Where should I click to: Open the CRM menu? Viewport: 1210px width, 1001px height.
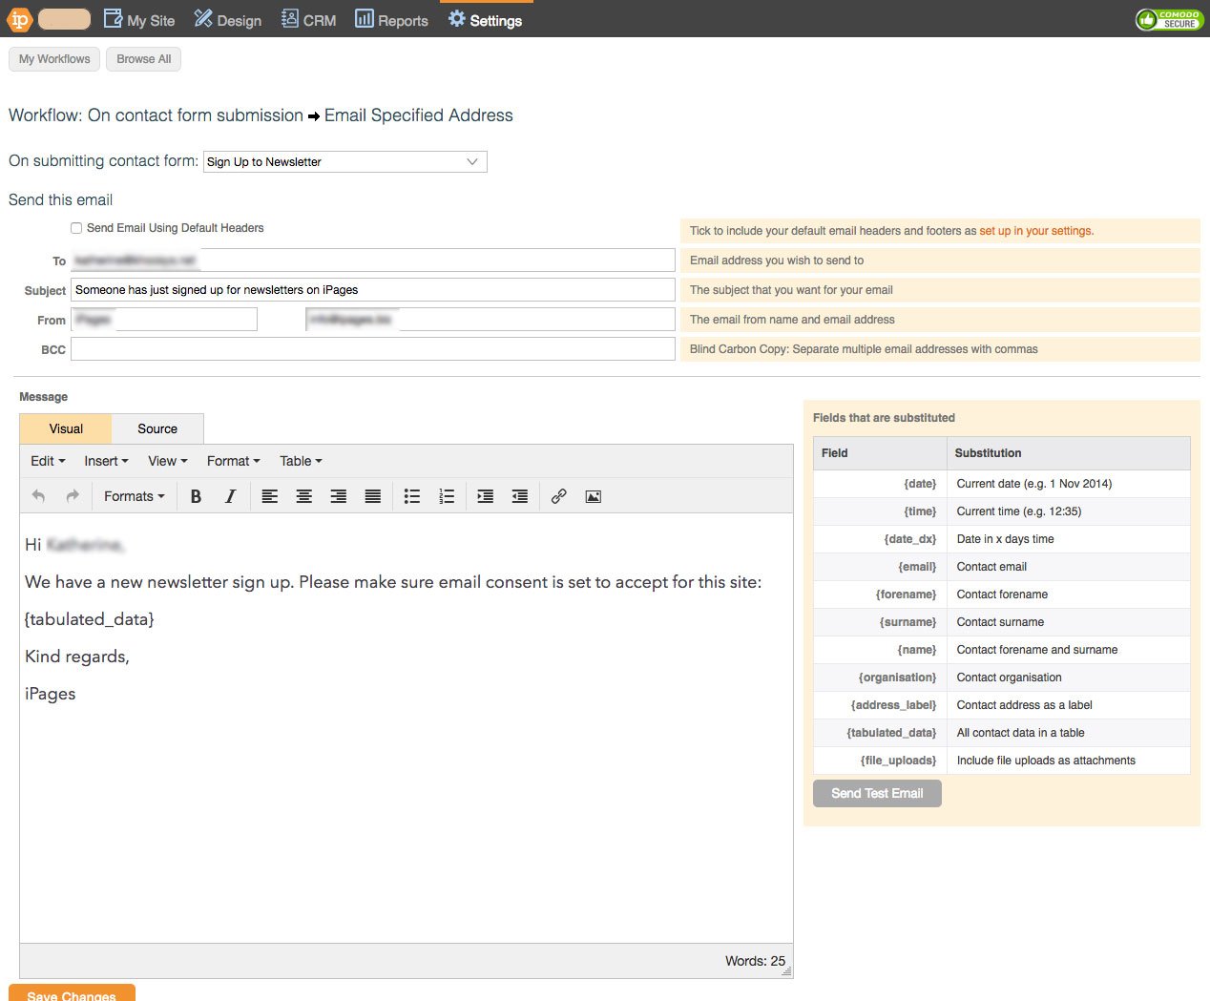pos(308,20)
